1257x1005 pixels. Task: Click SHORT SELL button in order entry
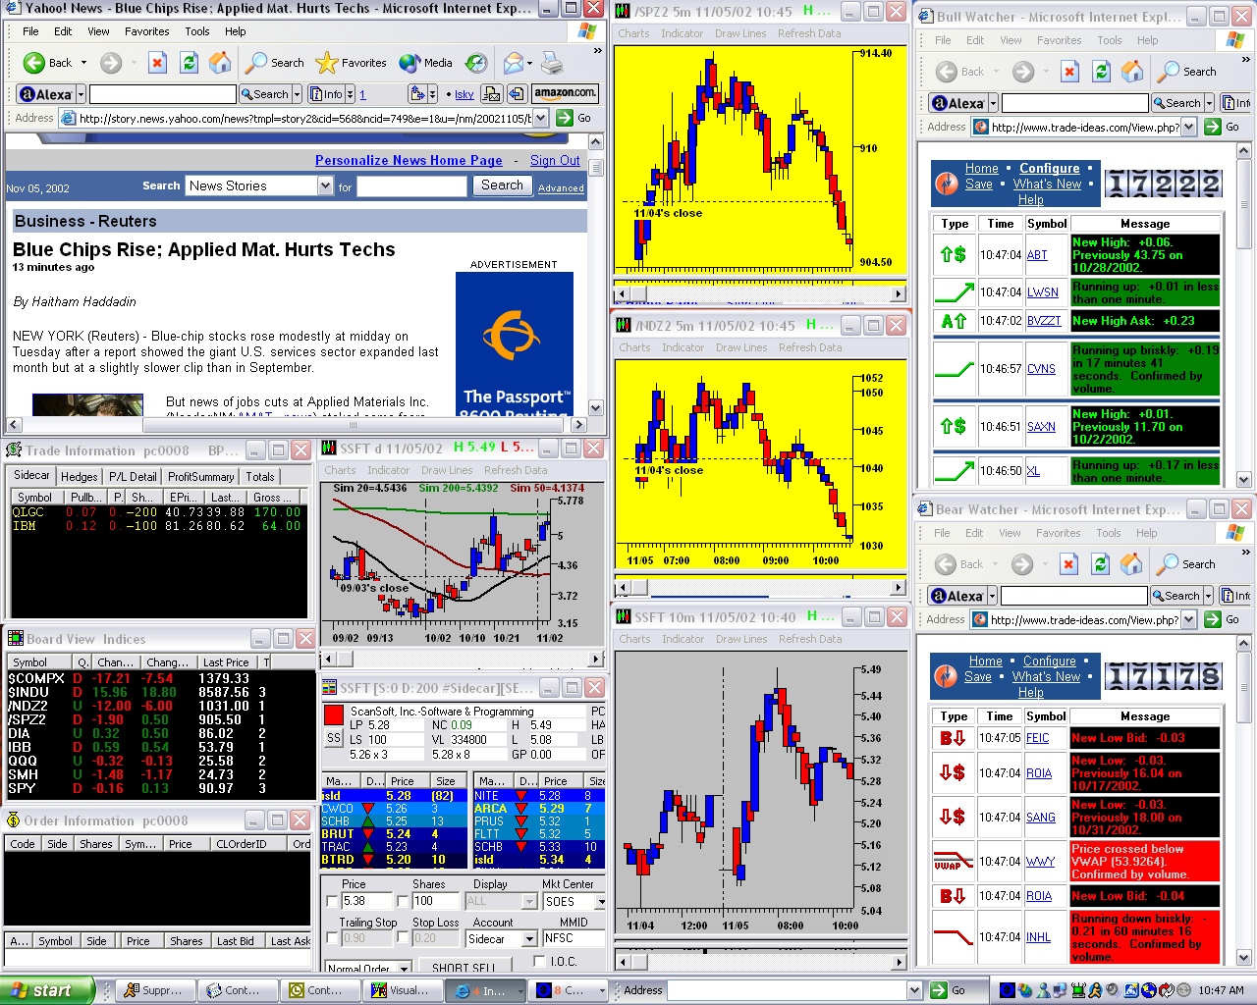464,969
